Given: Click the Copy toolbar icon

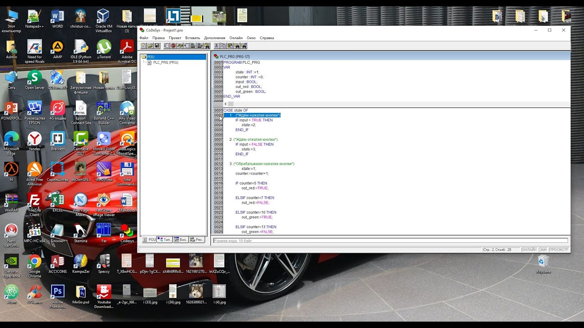Looking at the screenshot, I should [224, 46].
